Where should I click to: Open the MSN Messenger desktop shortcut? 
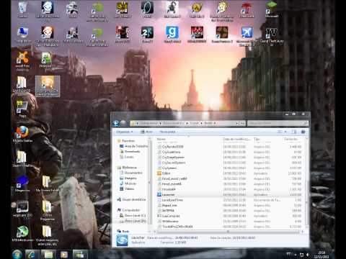pyautogui.click(x=22, y=234)
